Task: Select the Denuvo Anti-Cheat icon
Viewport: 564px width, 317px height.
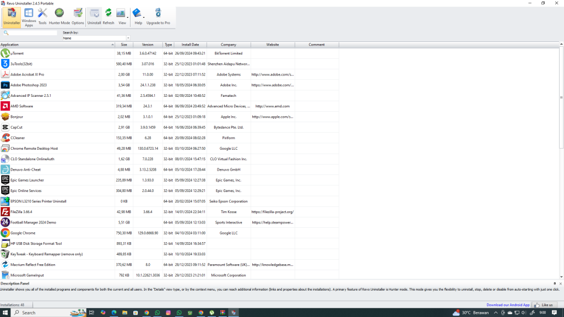Action: point(5,170)
